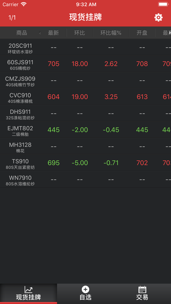Open settings with the gear icon
Image resolution: width=171 pixels, height=304 pixels.
(x=158, y=17)
